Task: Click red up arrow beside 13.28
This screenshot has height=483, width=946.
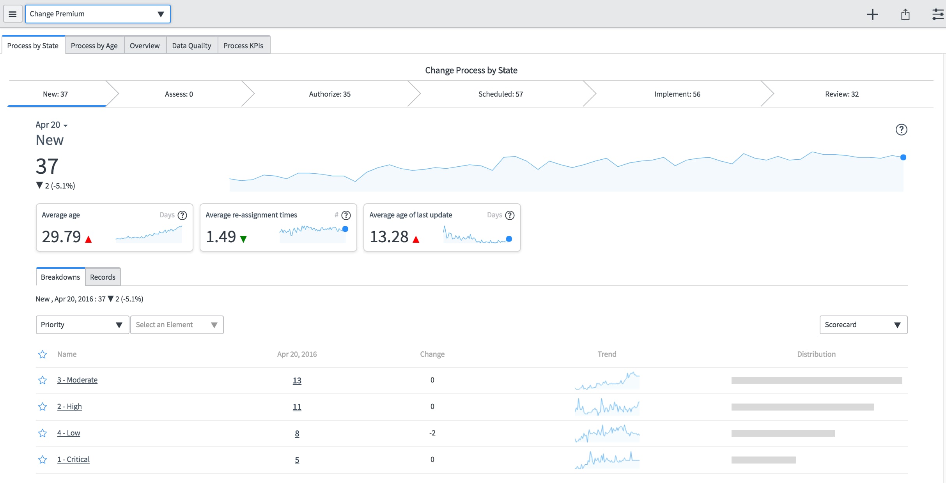Action: pos(416,239)
